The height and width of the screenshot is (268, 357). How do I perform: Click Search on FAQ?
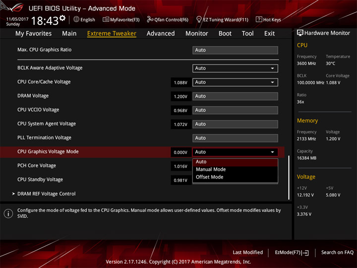[337, 253]
